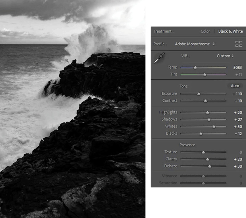
Task: Click the Texture label
Action: click(x=171, y=152)
